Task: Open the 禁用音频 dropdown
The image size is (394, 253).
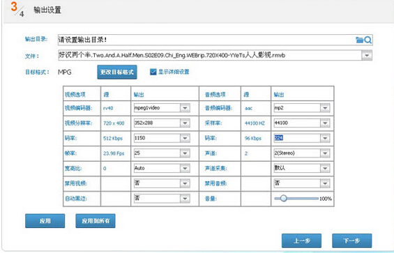Action: coord(325,183)
